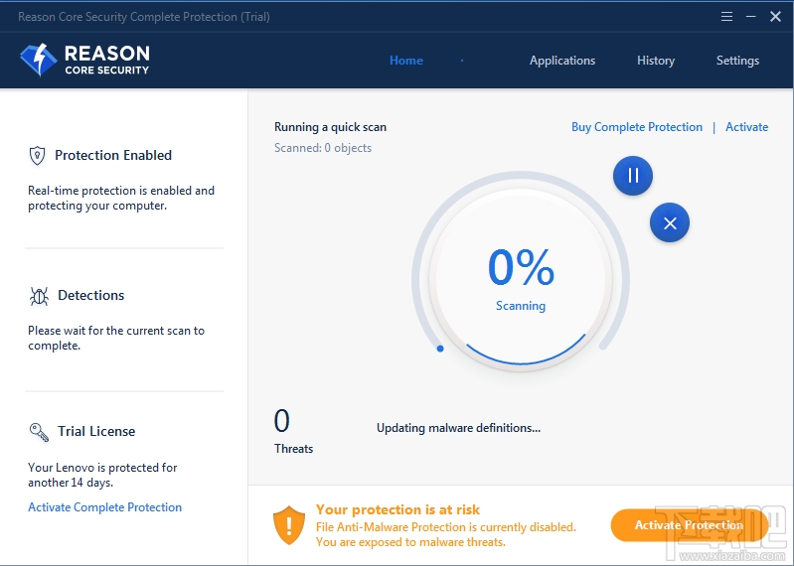Select the Detections heading
The image size is (794, 566).
point(91,295)
